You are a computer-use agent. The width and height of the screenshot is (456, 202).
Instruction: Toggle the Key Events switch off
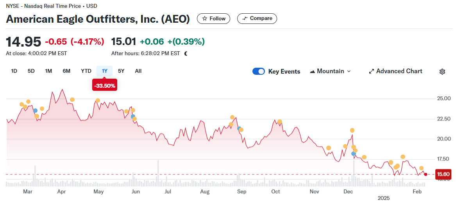click(x=259, y=71)
